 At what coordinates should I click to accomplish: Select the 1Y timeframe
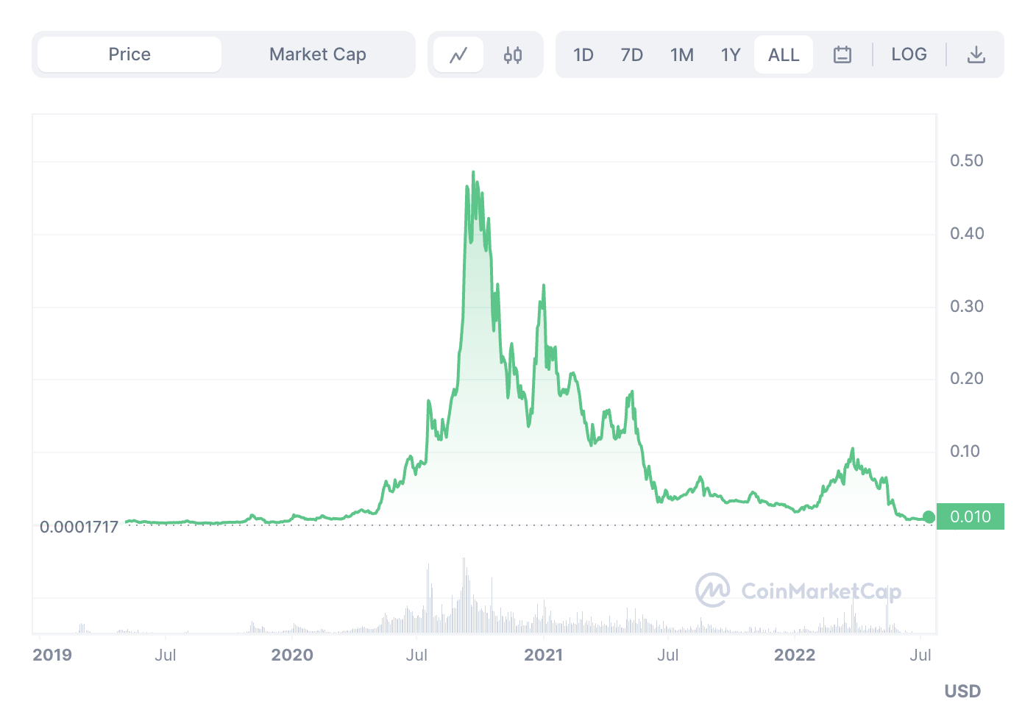click(x=730, y=54)
